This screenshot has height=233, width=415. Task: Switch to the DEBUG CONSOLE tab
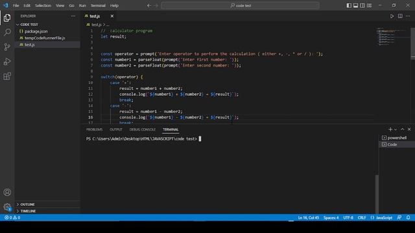coord(143,129)
